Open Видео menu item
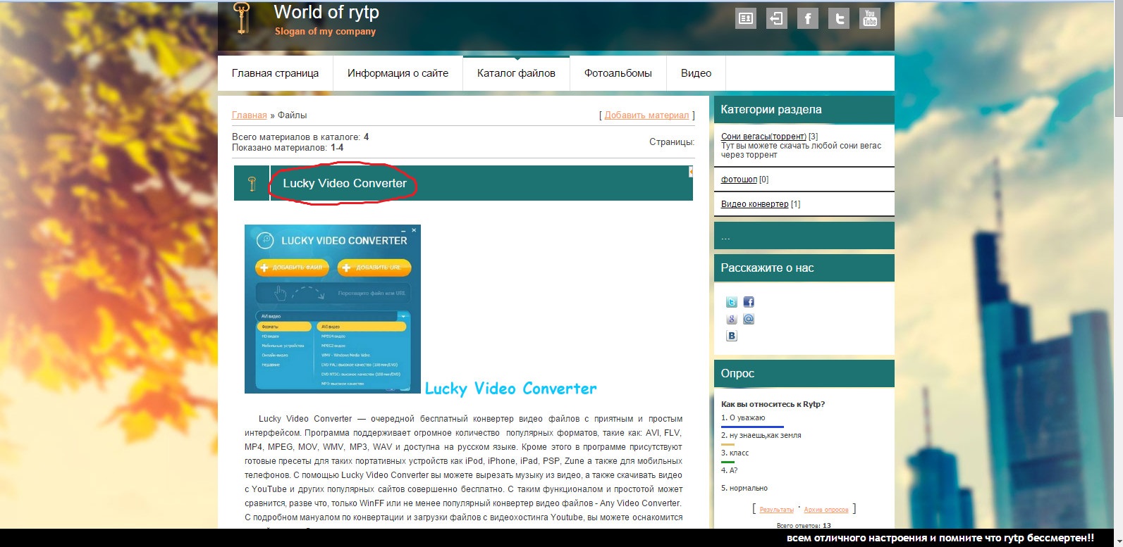Image resolution: width=1123 pixels, height=547 pixels. [x=696, y=73]
